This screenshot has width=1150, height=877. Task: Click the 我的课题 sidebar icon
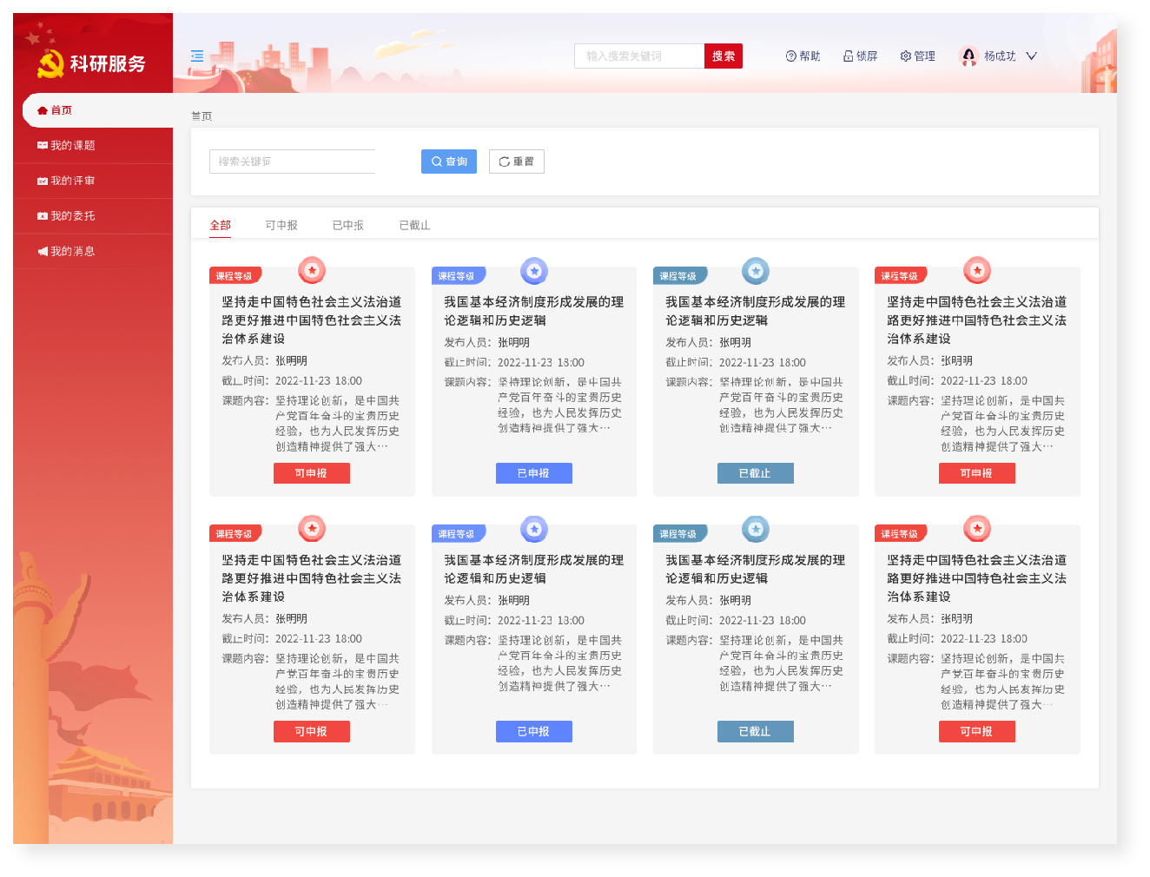[41, 145]
